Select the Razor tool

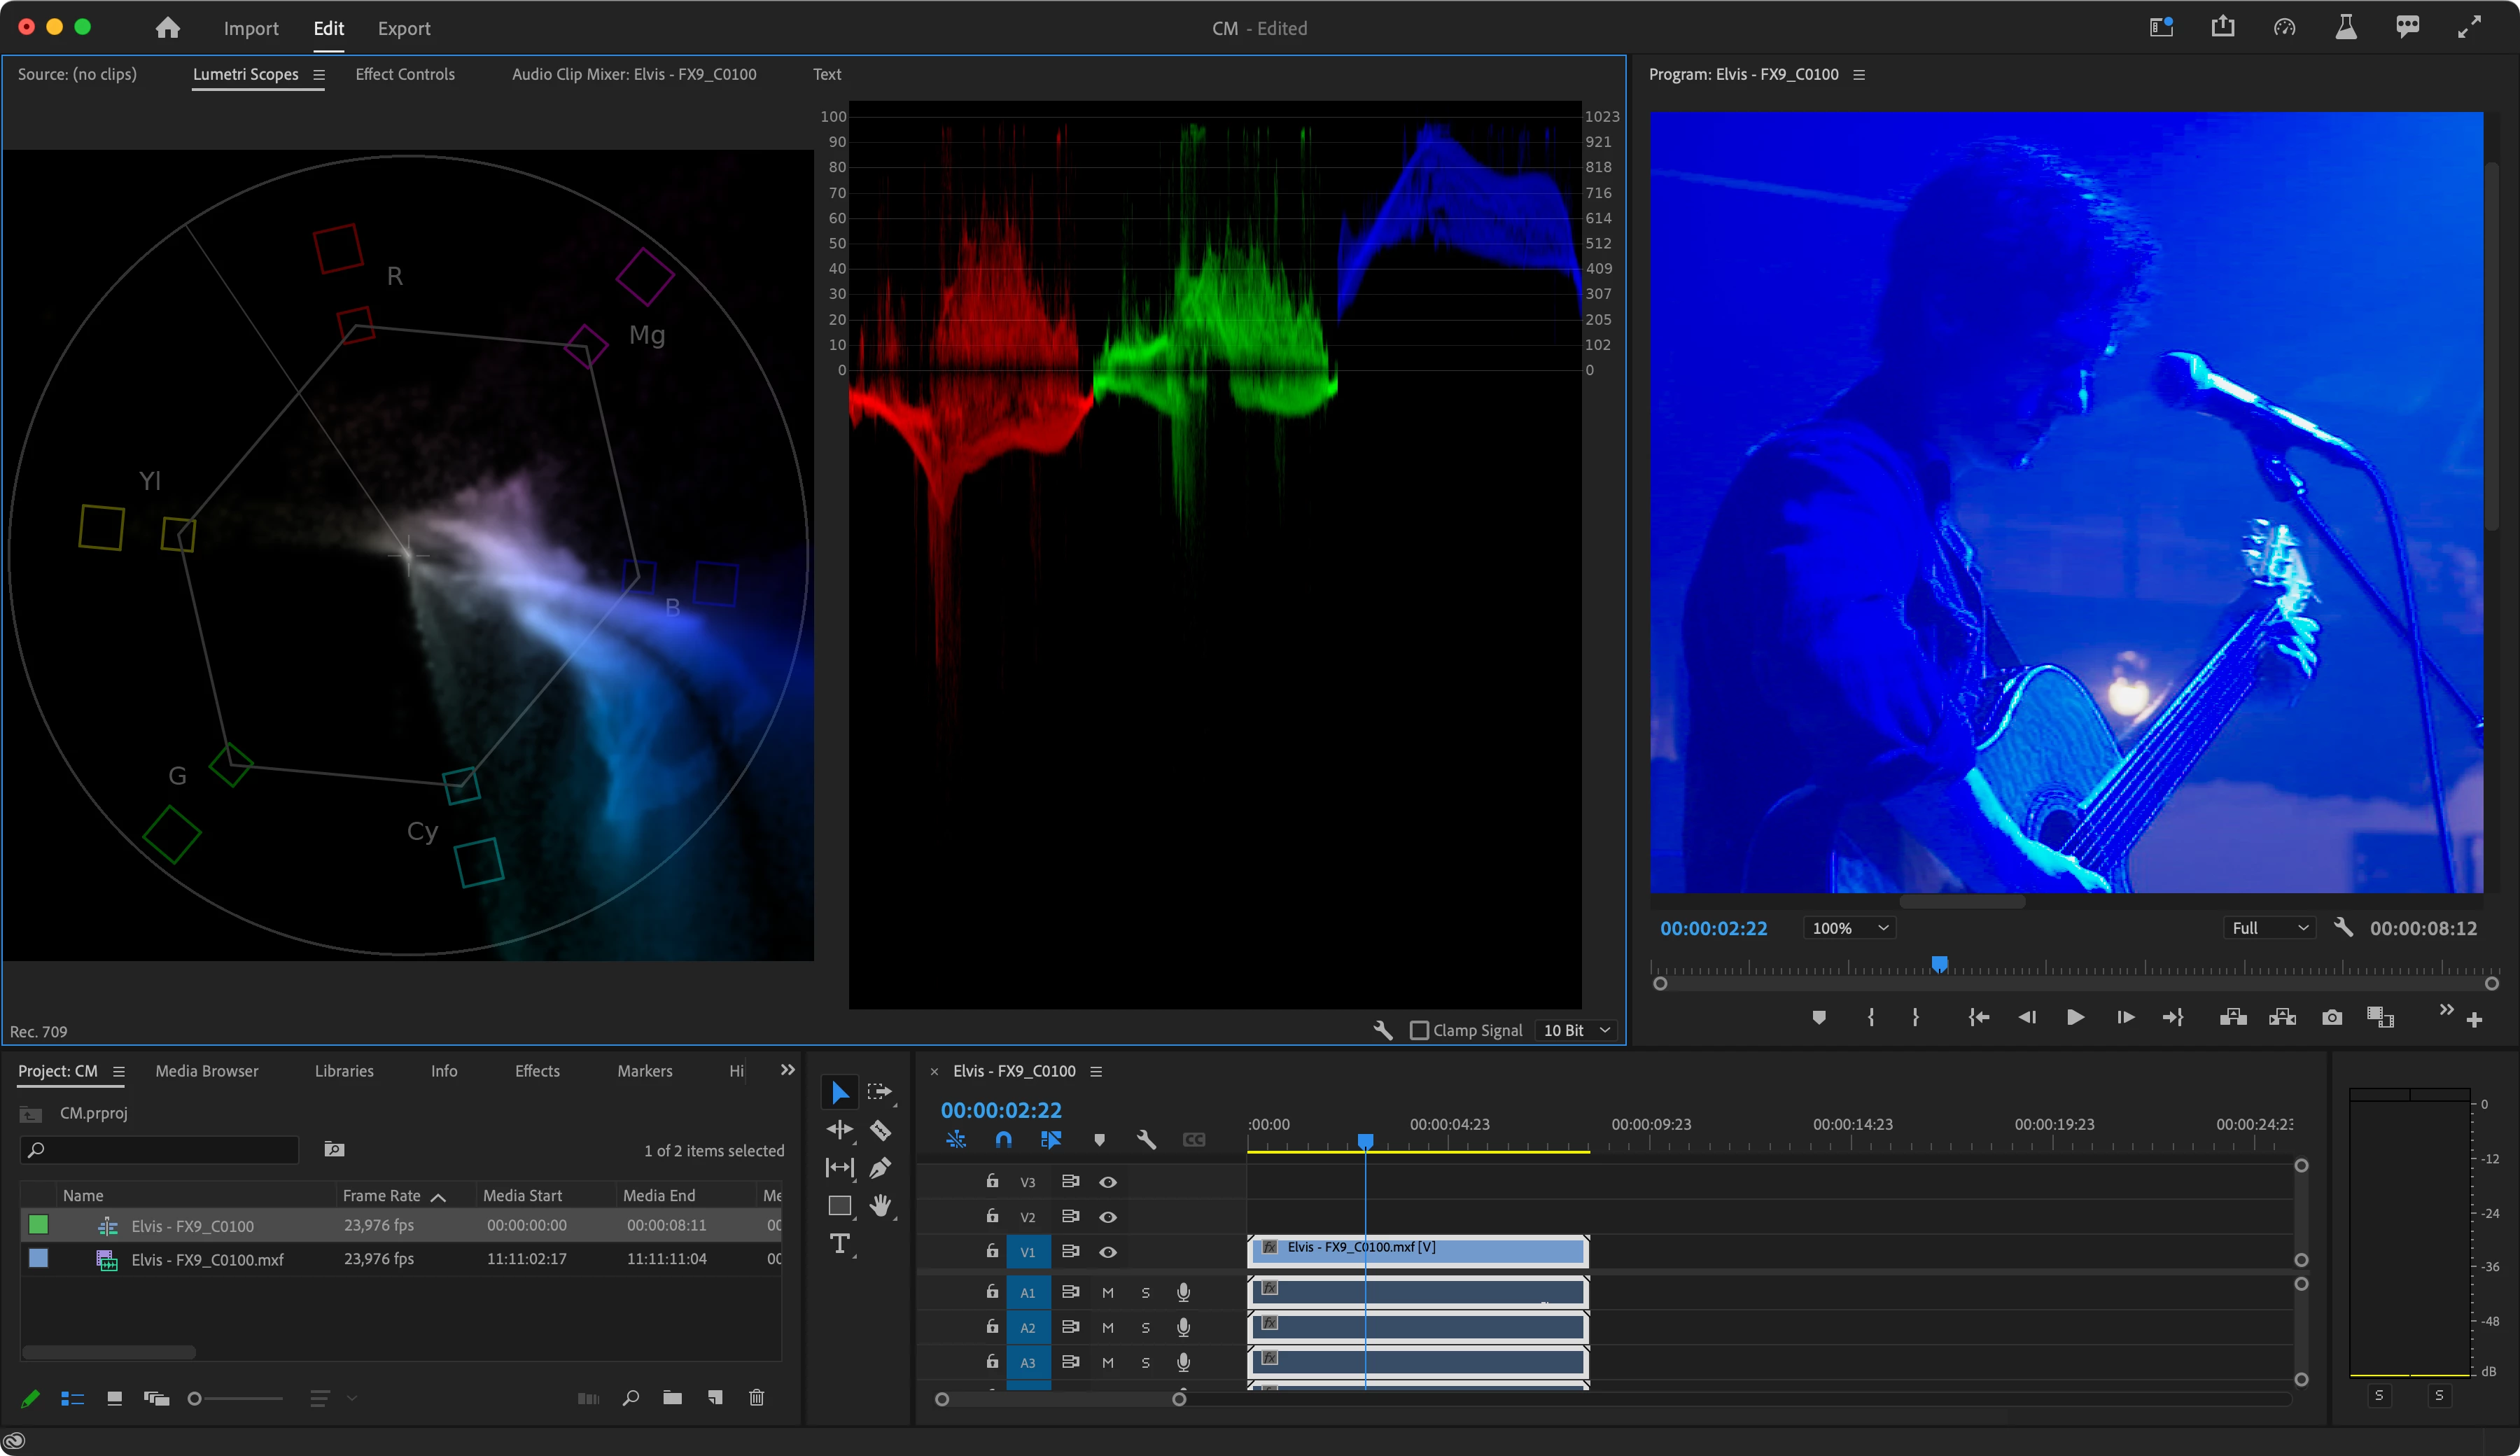[x=880, y=1130]
